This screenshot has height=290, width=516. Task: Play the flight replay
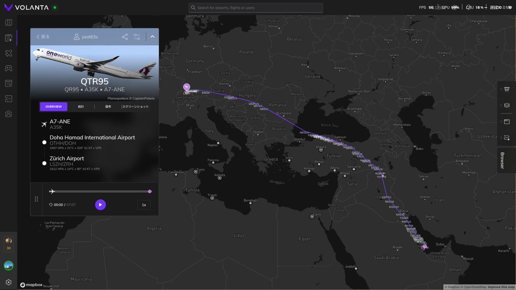100,205
